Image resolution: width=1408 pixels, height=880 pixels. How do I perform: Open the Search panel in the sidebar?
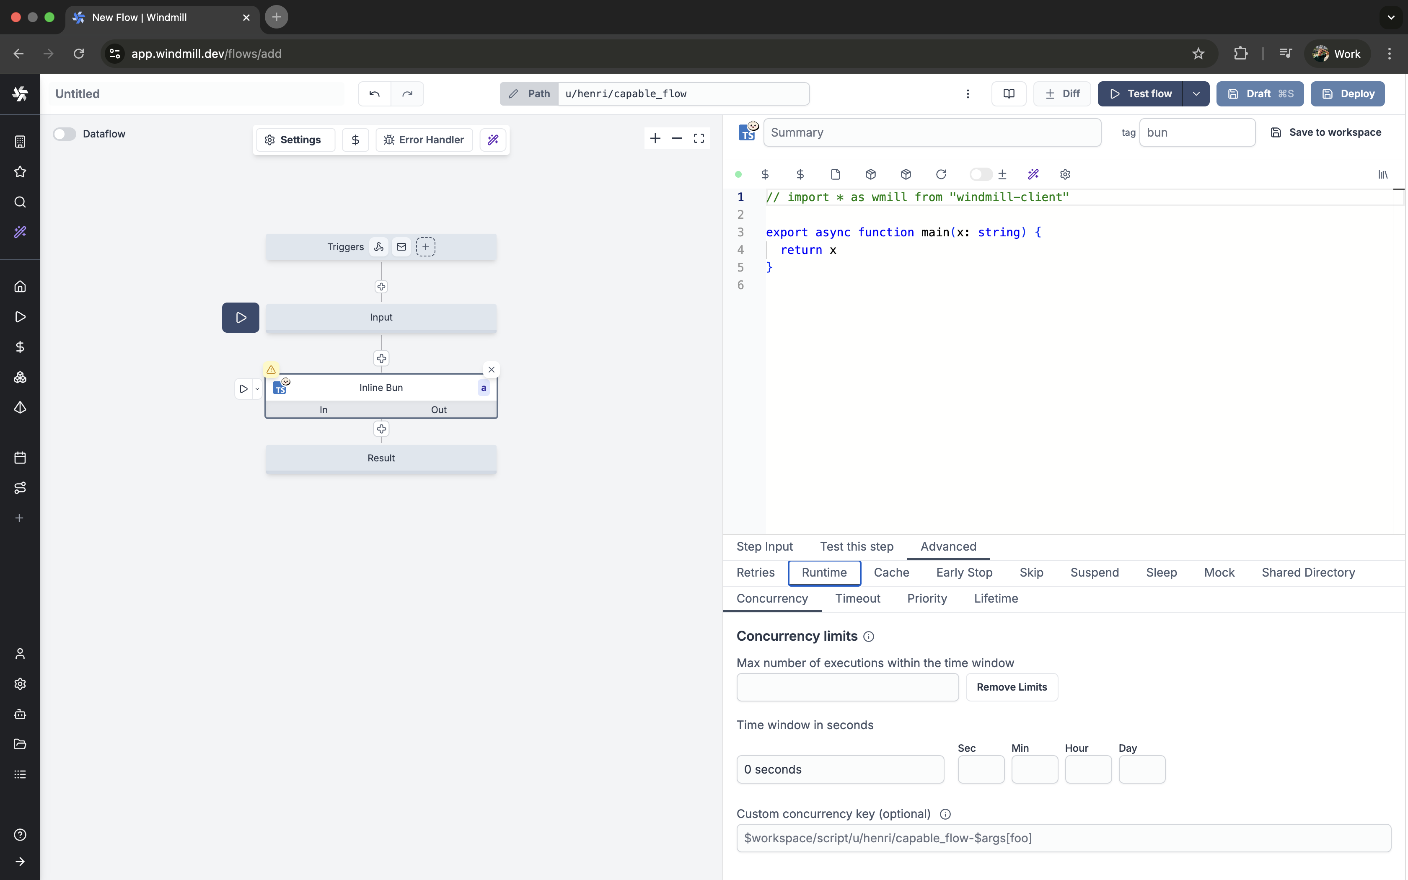tap(20, 202)
